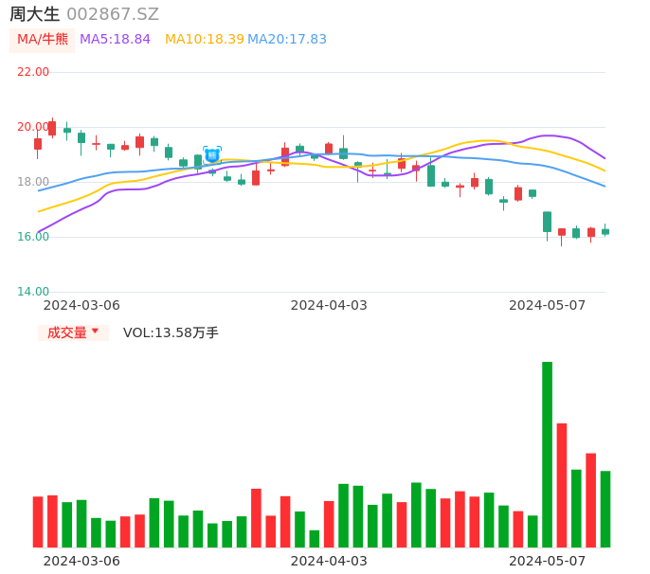Click the VOL:13.58万手 volume readout
This screenshot has width=650, height=574.
pos(171,332)
